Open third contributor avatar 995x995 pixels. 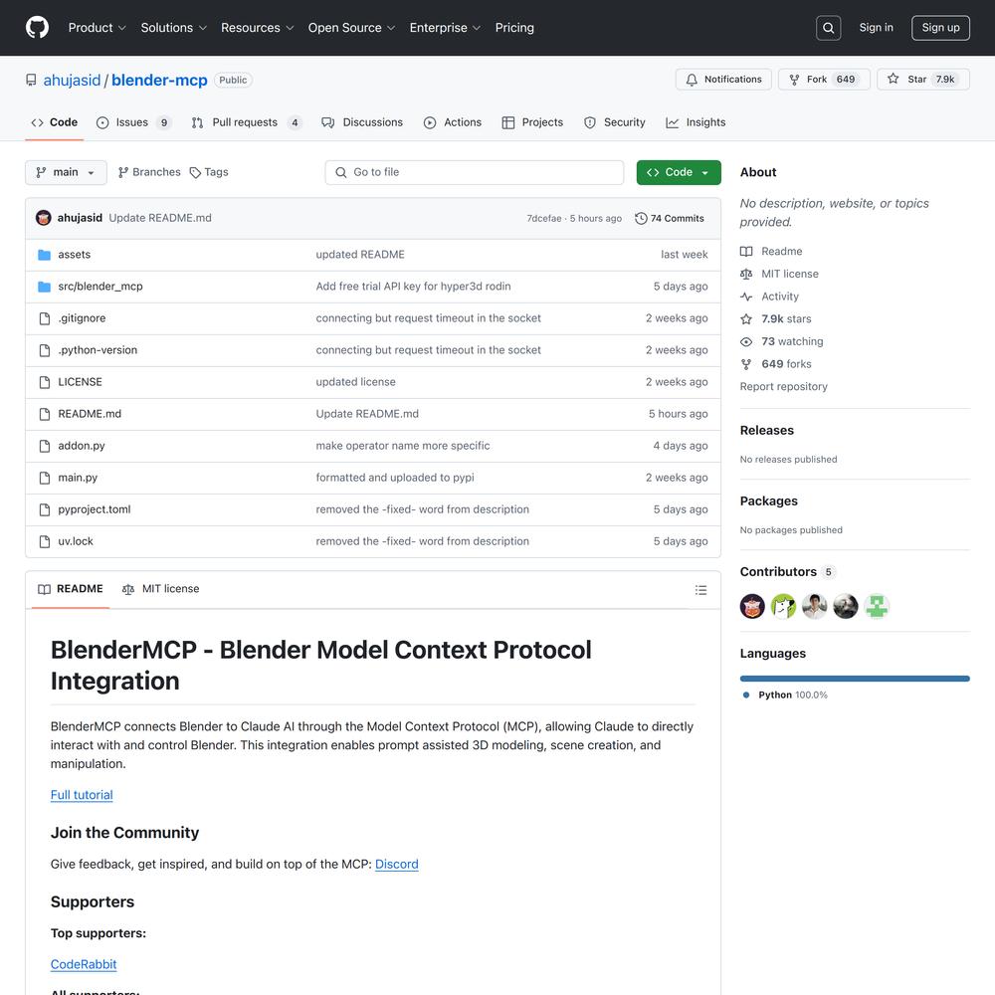[814, 606]
